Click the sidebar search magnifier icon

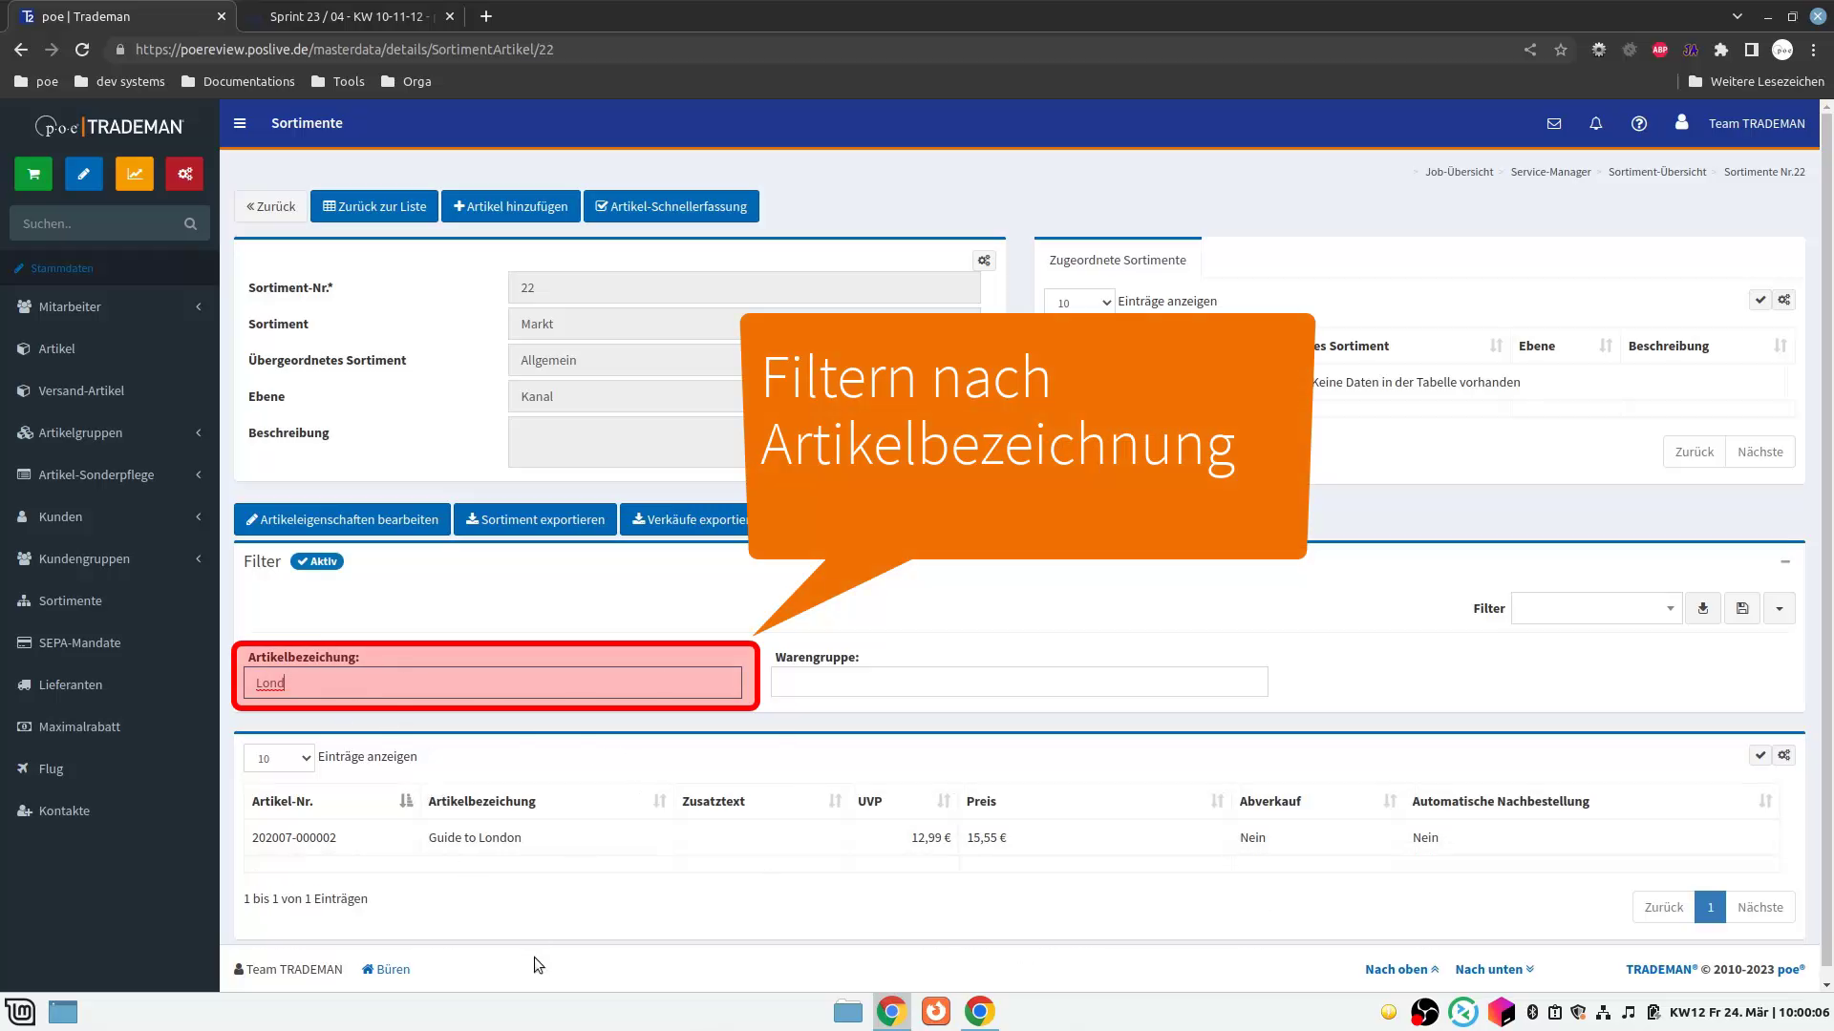[x=190, y=223]
